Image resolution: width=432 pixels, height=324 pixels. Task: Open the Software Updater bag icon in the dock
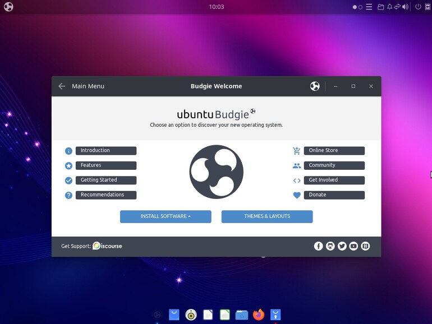[275, 314]
